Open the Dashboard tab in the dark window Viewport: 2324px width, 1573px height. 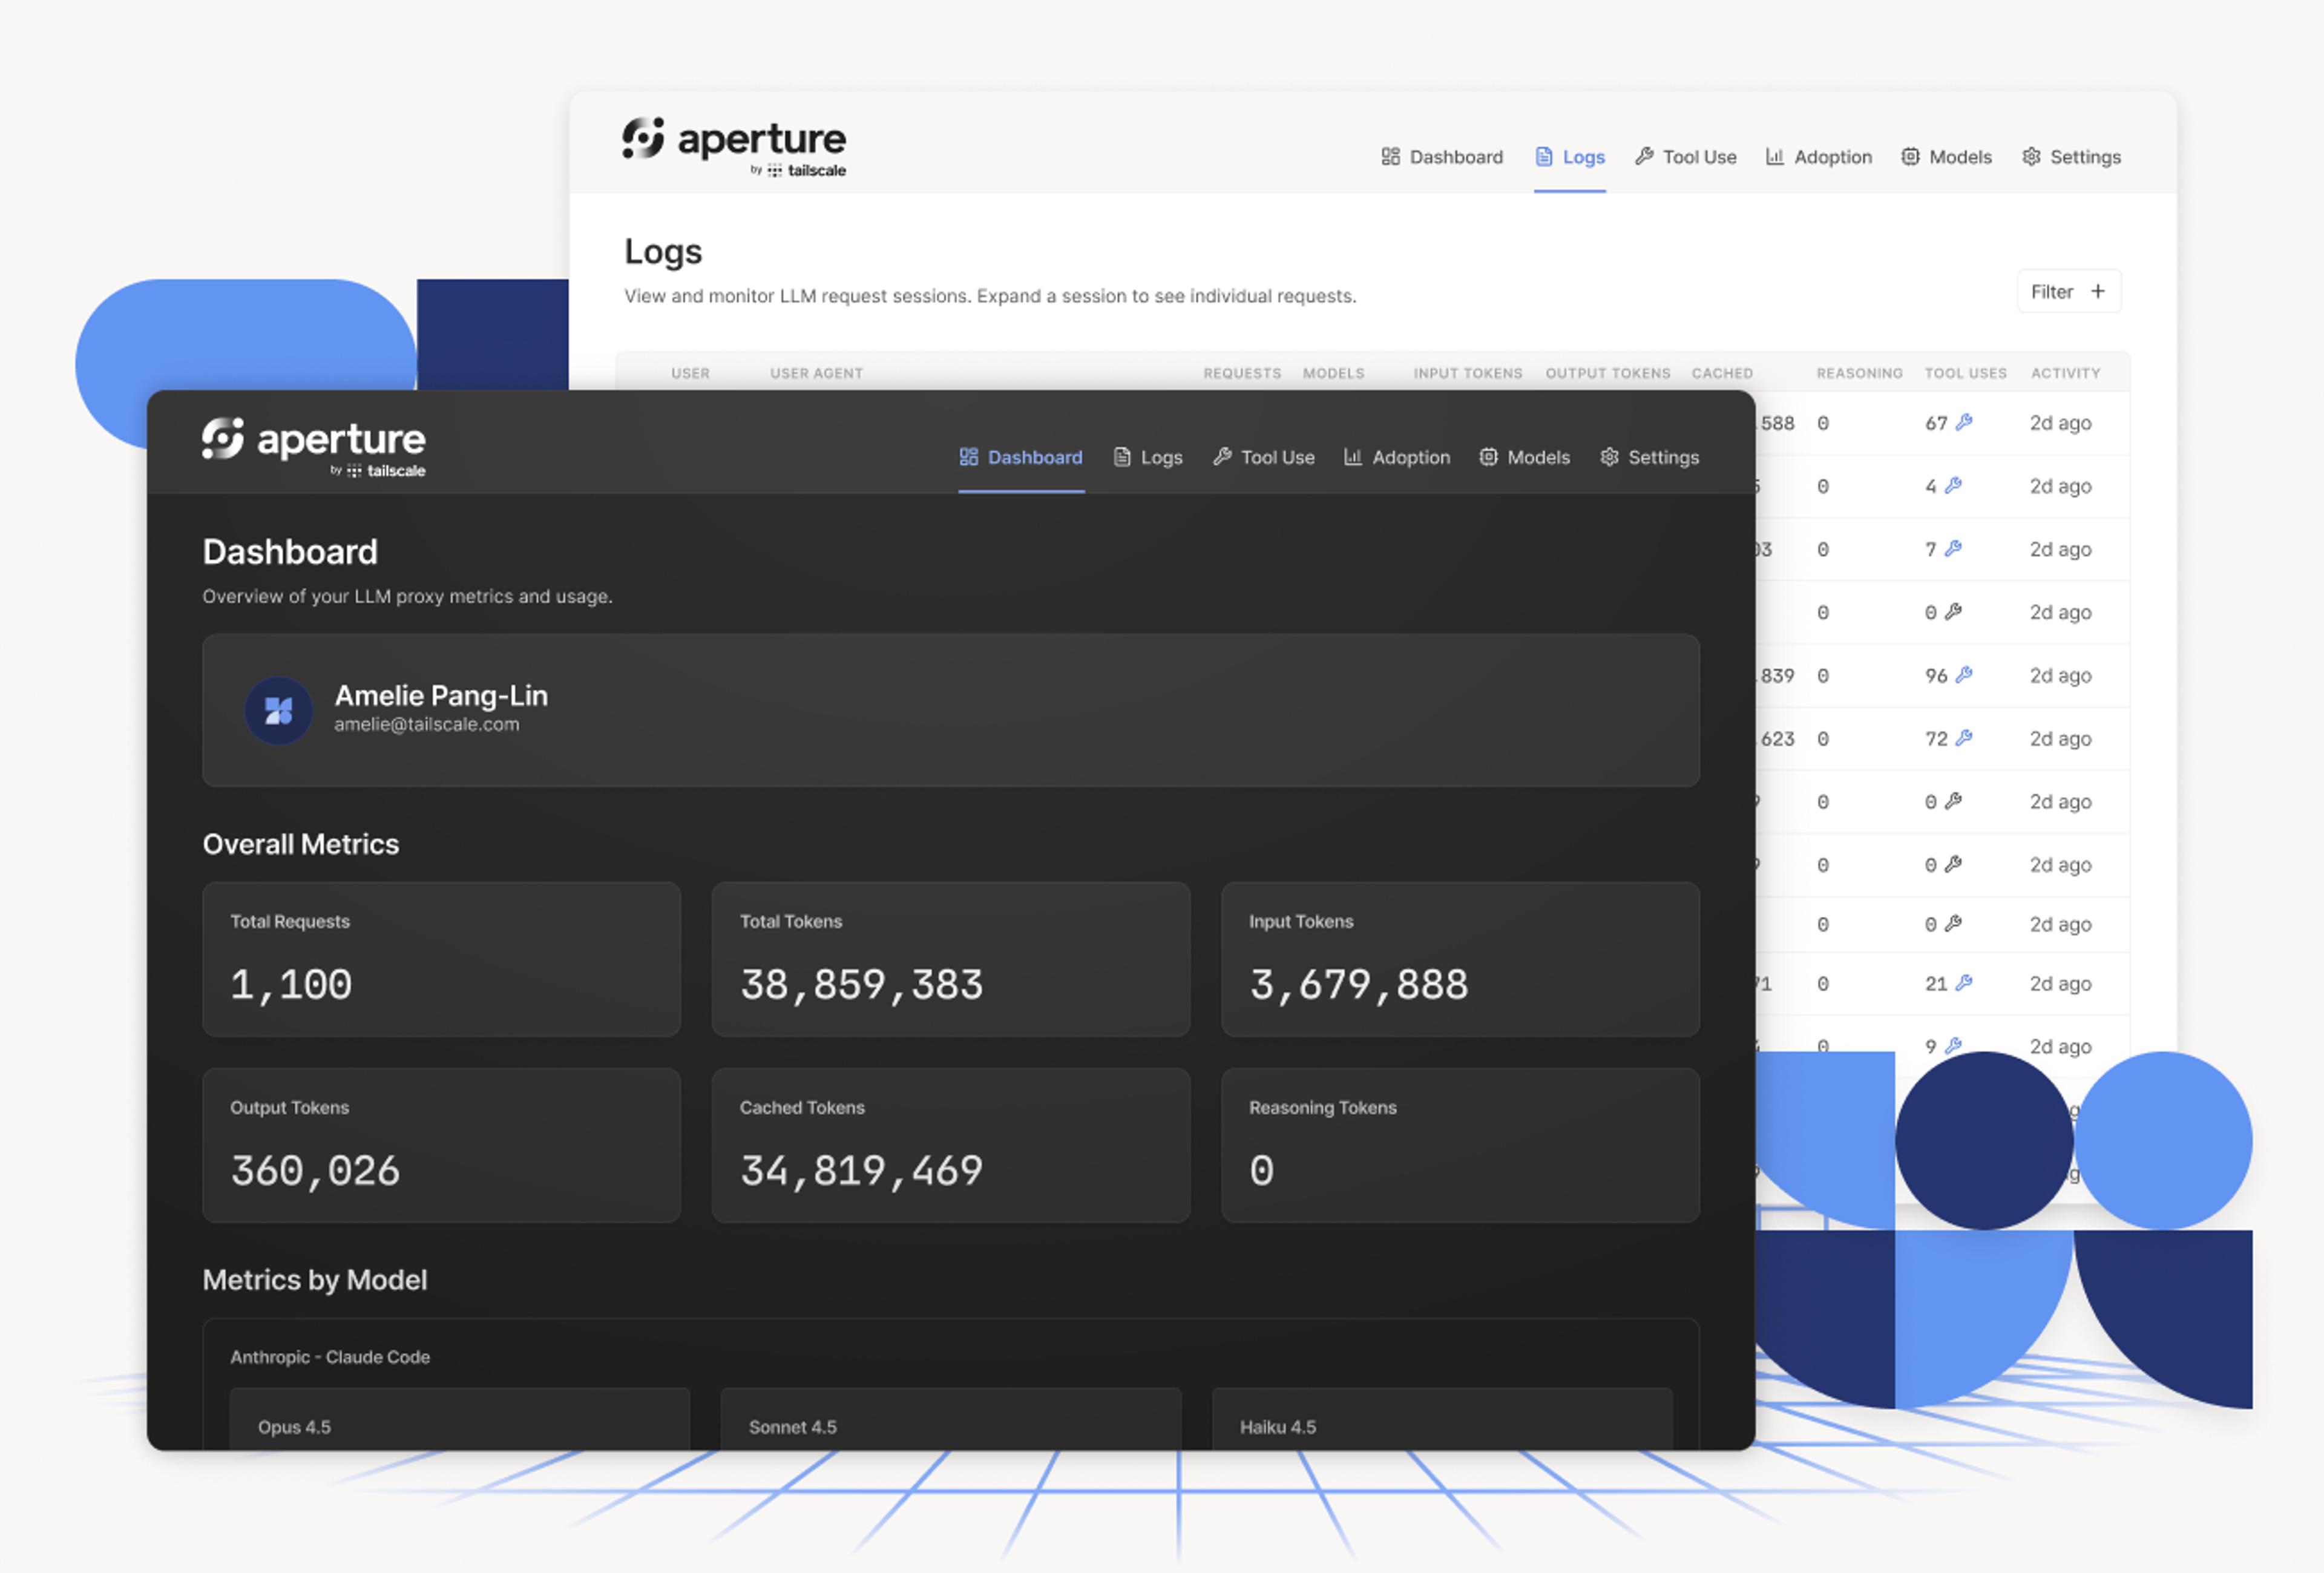pos(1021,457)
